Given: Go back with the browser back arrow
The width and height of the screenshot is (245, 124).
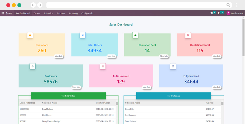Looking at the screenshot, I should [33, 5].
